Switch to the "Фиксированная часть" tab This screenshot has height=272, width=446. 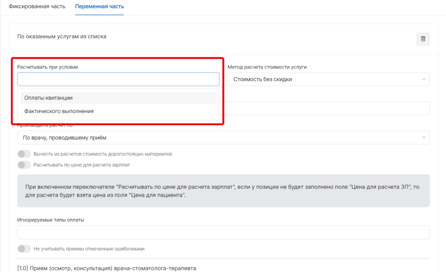[x=37, y=7]
